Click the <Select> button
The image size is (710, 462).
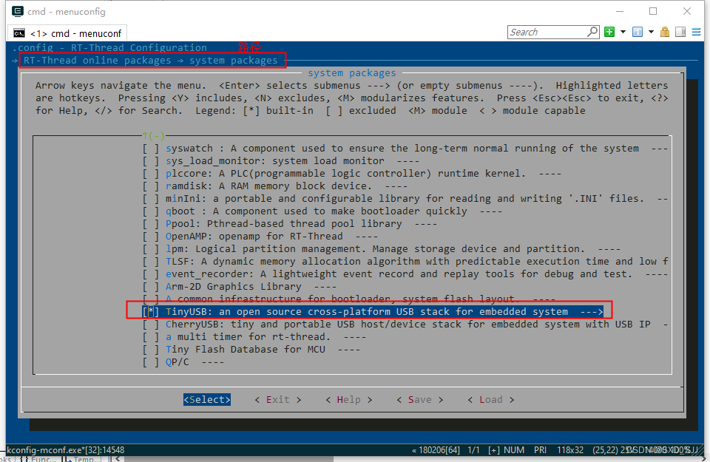(207, 400)
